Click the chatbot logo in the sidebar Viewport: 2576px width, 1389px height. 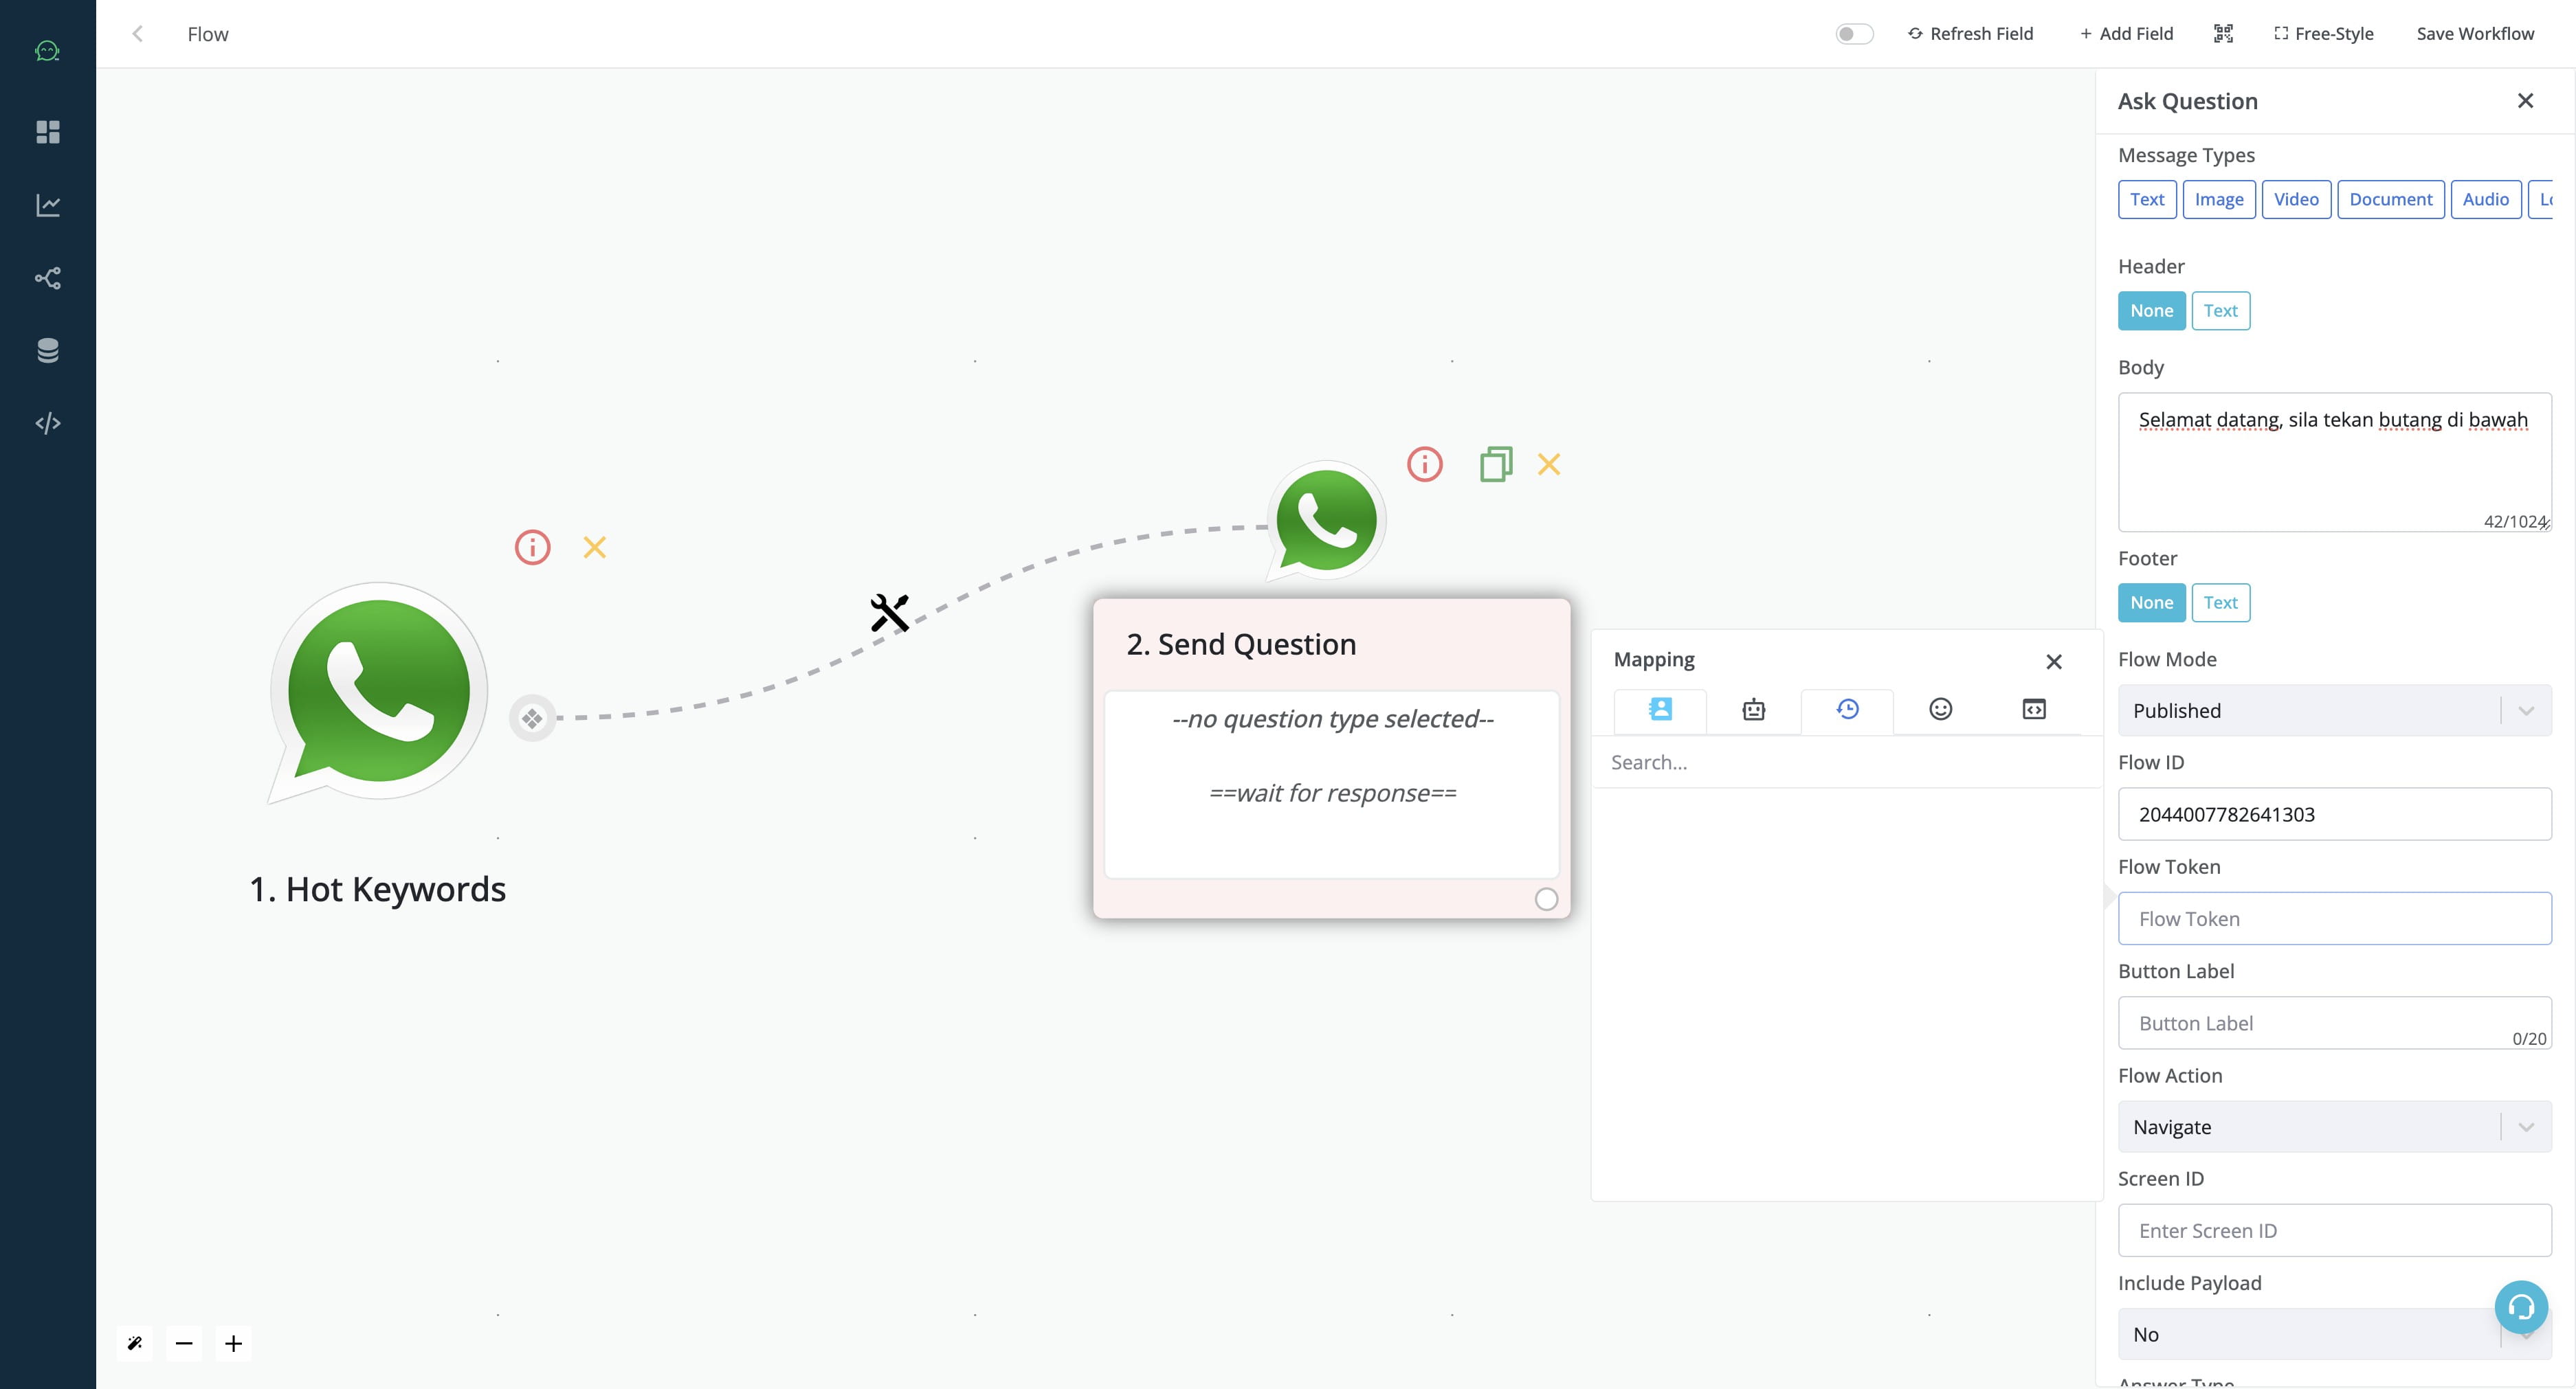click(47, 50)
